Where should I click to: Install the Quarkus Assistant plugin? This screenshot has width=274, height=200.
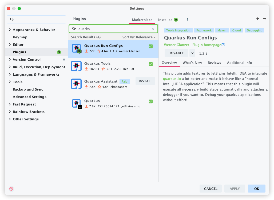(x=145, y=81)
